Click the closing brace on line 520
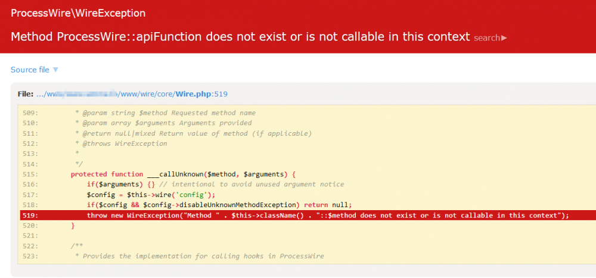The height and width of the screenshot is (278, 596). point(73,226)
